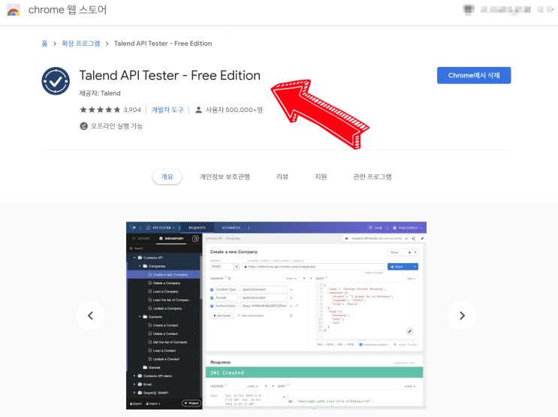Click the Talend API Tester - Free Edition heading
This screenshot has width=558, height=417.
click(170, 75)
